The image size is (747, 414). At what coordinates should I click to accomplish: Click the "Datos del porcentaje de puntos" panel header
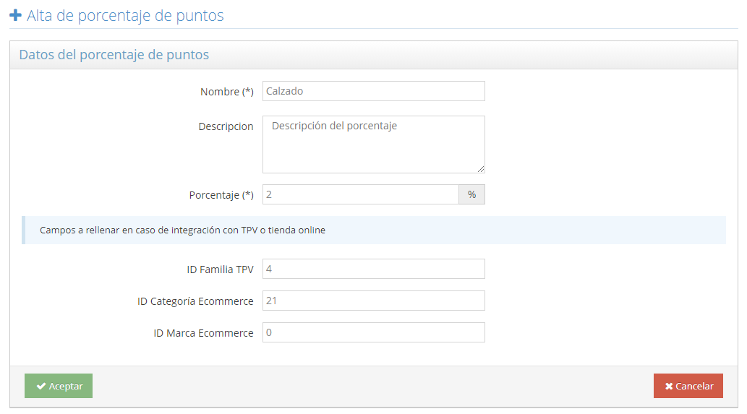pyautogui.click(x=114, y=55)
